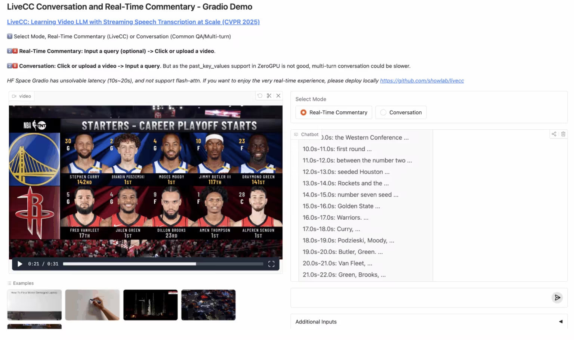The height and width of the screenshot is (340, 574).
Task: Open the LiveCC CVPR 2025 paper link
Action: point(133,22)
